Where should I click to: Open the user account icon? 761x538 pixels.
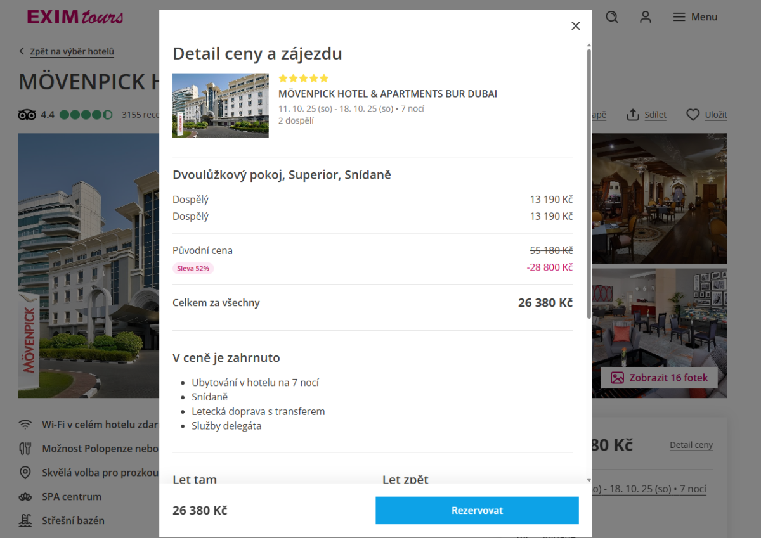point(646,17)
